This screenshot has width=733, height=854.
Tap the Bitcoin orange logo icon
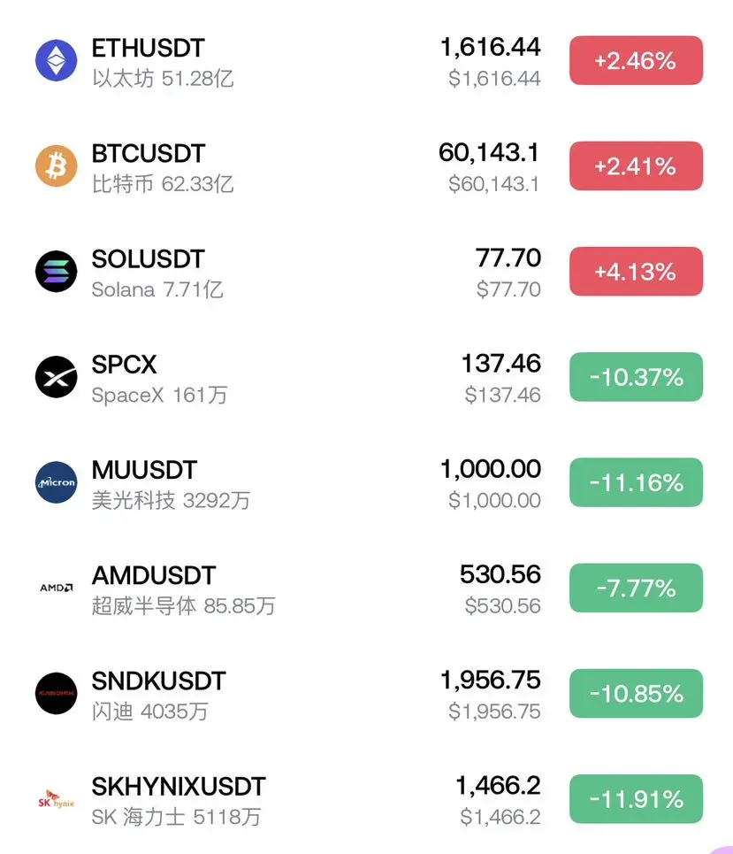tap(56, 165)
